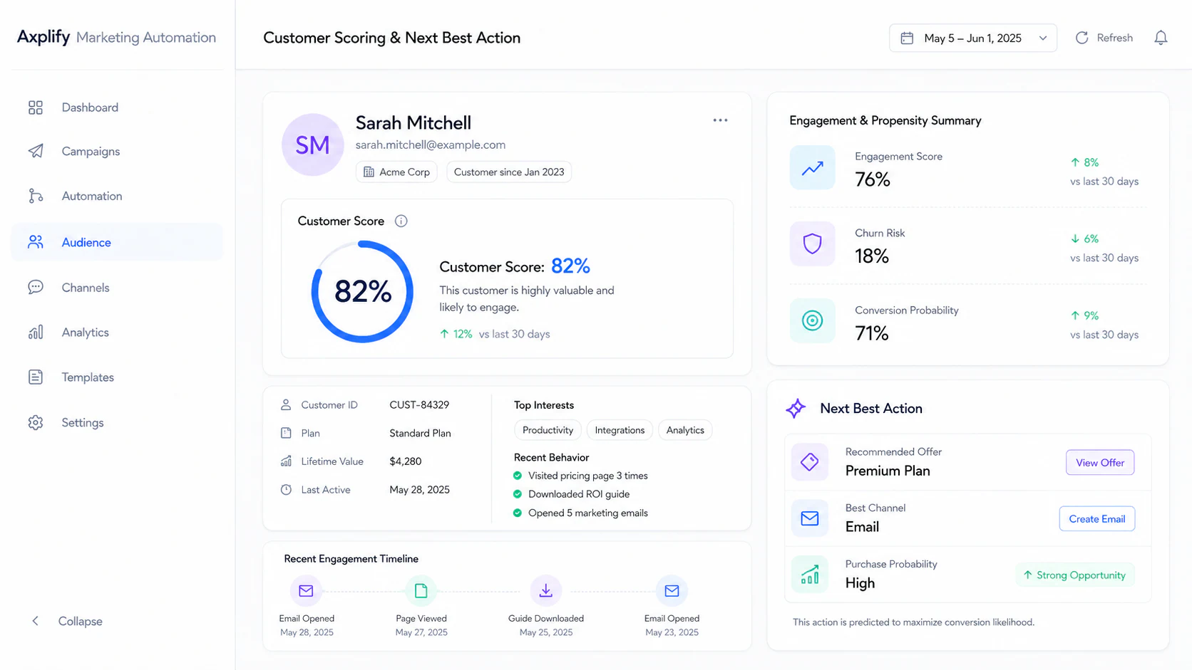Click the Next Best Action sparkle icon
1192x670 pixels.
point(796,409)
